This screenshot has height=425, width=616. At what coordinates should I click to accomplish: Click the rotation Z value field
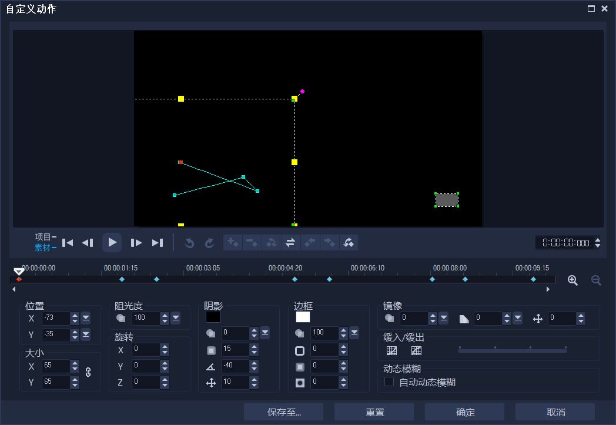pos(146,382)
